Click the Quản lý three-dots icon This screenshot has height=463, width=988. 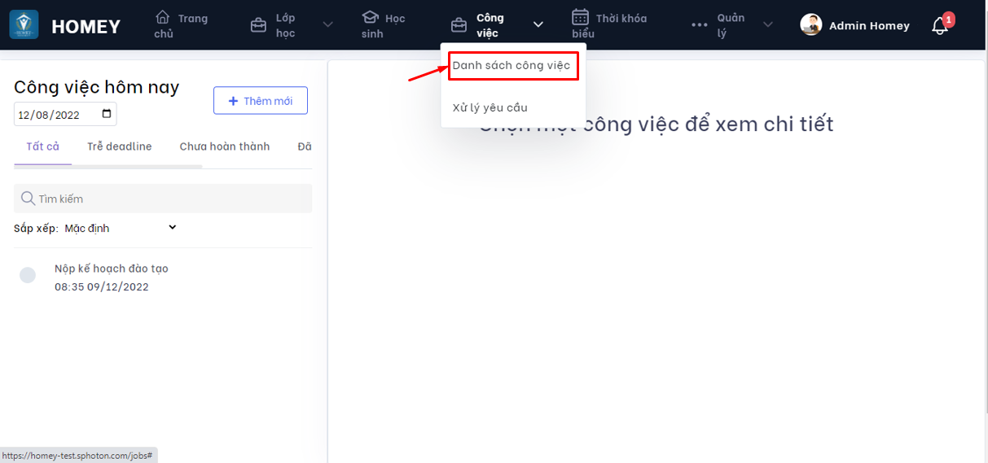(x=699, y=25)
